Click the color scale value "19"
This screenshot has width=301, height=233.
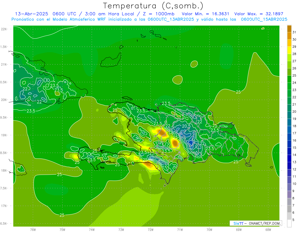pos(294,119)
